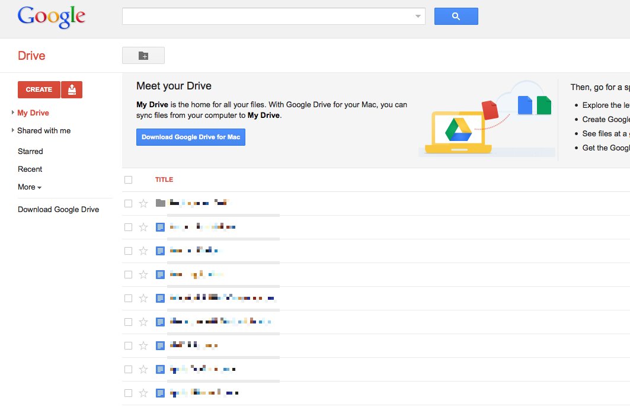The height and width of the screenshot is (407, 630).
Task: Switch to the Recent view
Action: [x=30, y=169]
